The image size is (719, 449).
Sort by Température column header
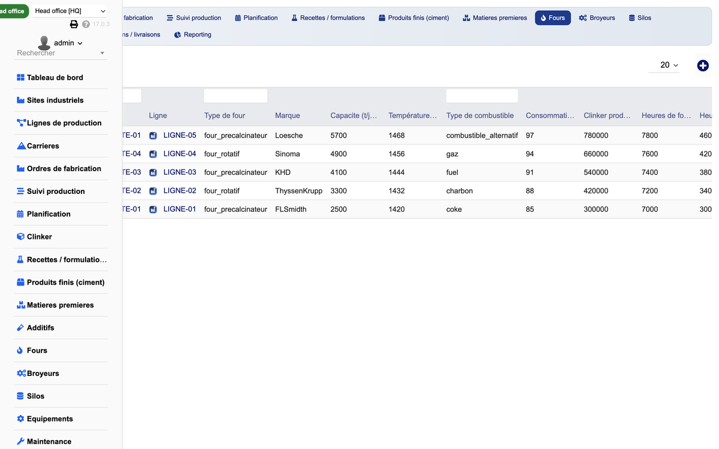(413, 116)
